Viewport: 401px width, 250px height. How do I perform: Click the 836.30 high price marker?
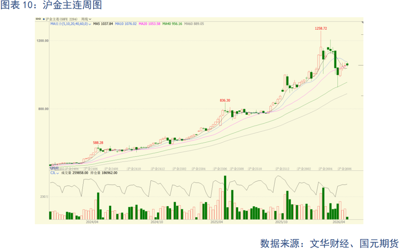[225, 100]
